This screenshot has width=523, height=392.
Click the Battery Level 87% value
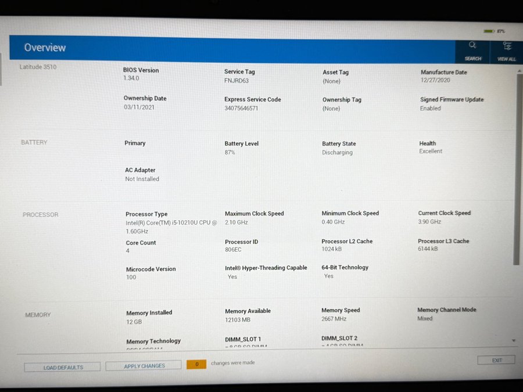tap(230, 152)
